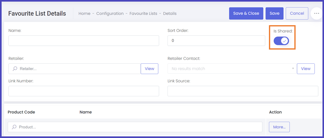Toggle the Is Shared switch off
This screenshot has height=138, width=324.
(281, 41)
